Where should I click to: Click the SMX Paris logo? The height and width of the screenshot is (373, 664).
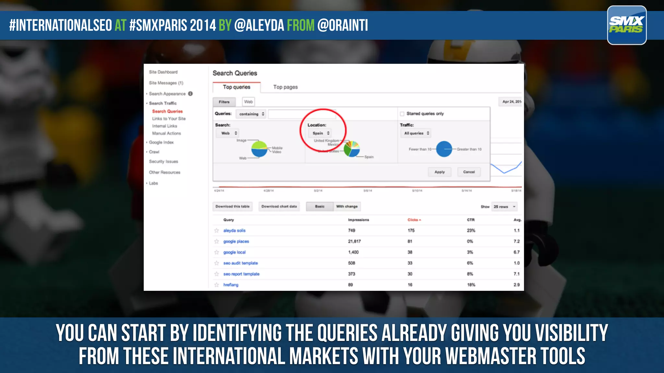click(627, 25)
